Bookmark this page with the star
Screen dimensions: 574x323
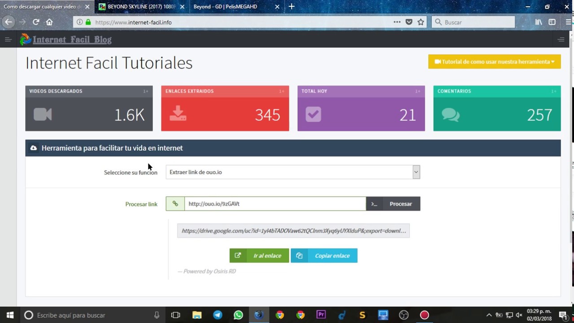click(x=421, y=22)
